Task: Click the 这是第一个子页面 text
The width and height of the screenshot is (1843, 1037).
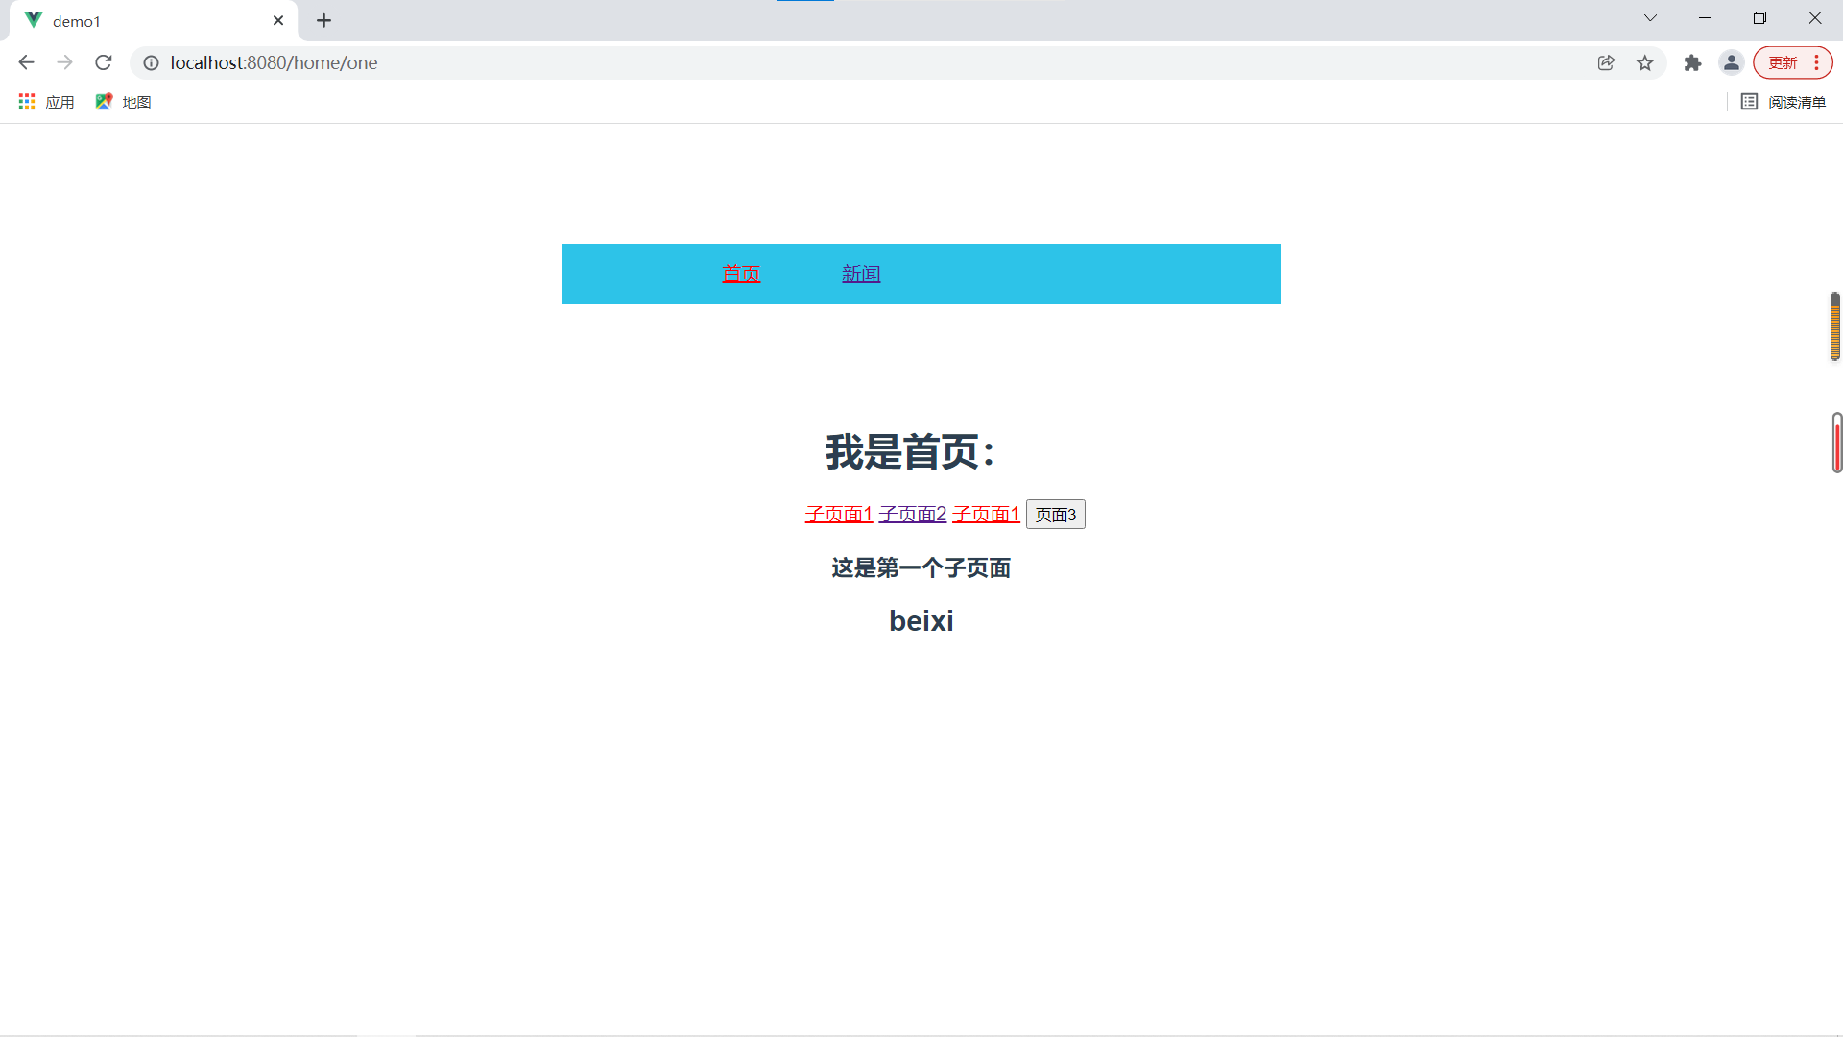Action: [921, 568]
